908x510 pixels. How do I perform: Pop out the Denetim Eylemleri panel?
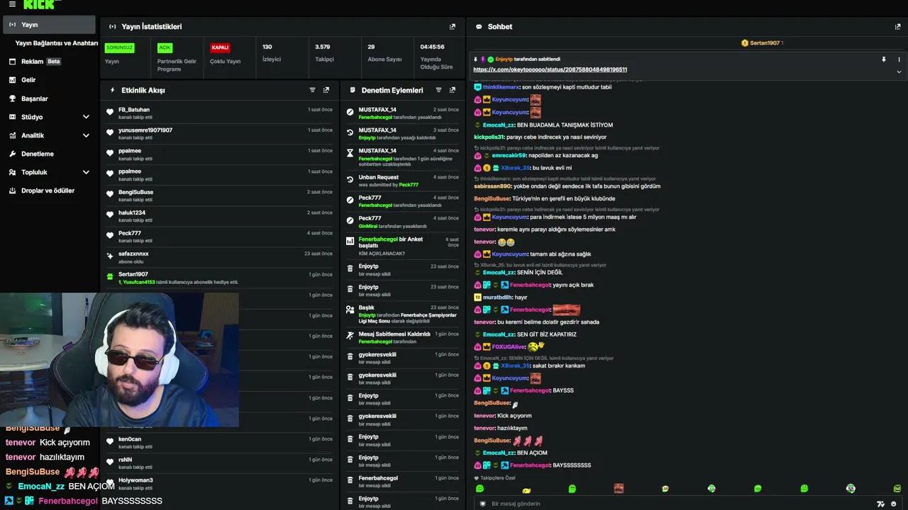tap(453, 90)
